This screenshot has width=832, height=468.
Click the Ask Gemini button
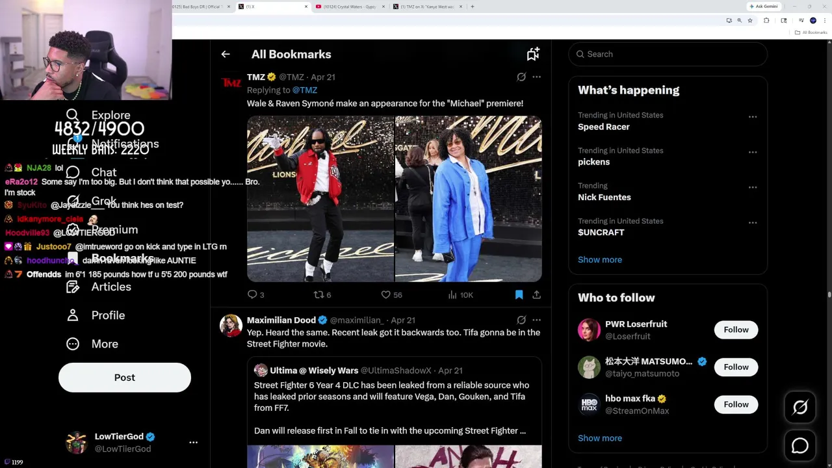pyautogui.click(x=764, y=6)
